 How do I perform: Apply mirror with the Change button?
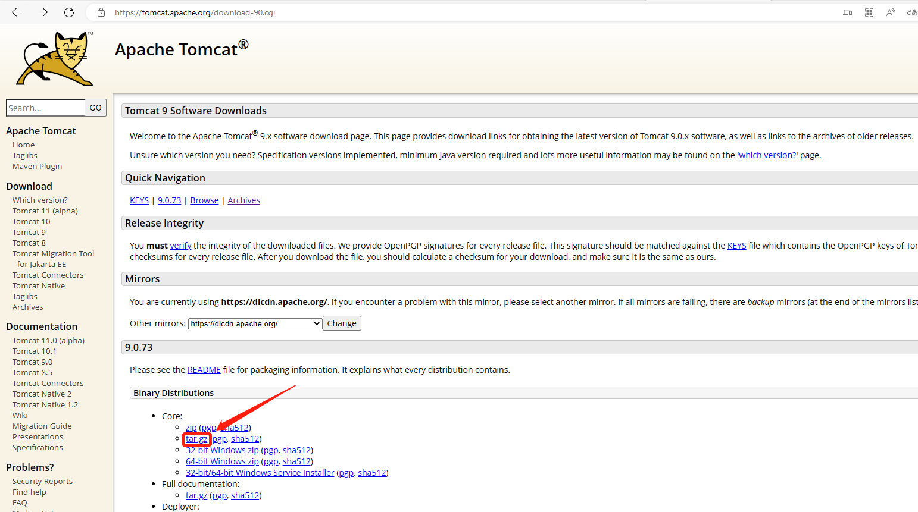click(x=342, y=323)
